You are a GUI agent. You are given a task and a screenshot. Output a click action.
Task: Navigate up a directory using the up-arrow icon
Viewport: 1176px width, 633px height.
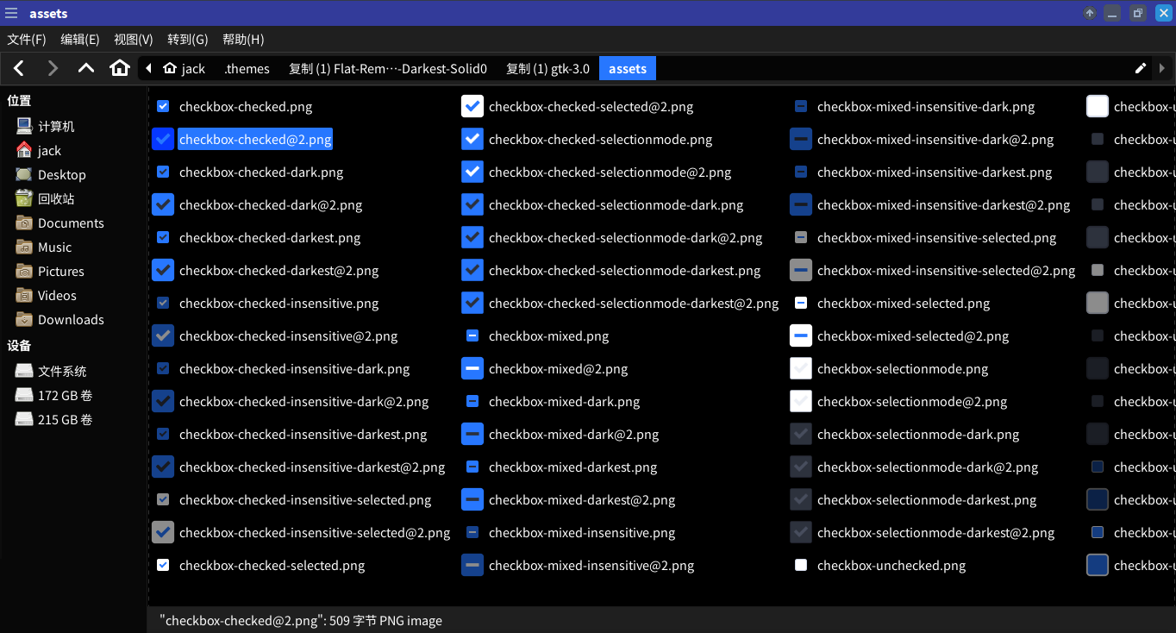coord(85,67)
